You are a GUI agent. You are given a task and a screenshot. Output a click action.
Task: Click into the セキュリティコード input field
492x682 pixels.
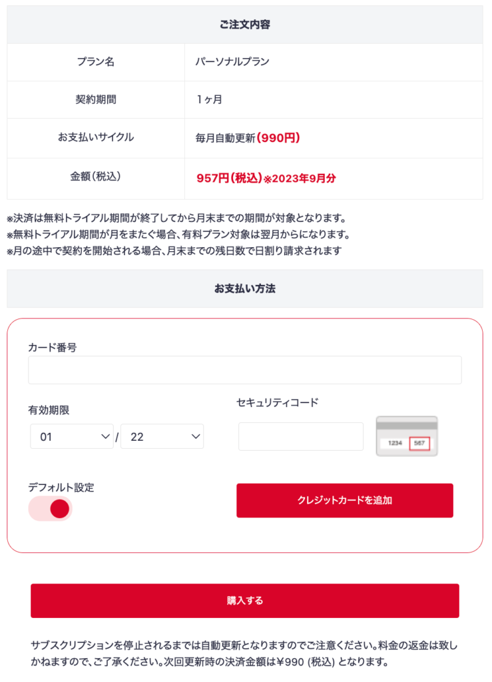(301, 436)
